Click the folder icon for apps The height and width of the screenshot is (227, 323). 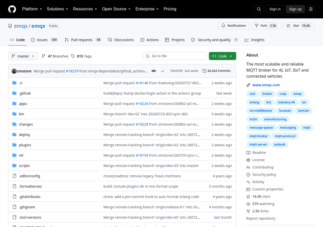(14, 103)
